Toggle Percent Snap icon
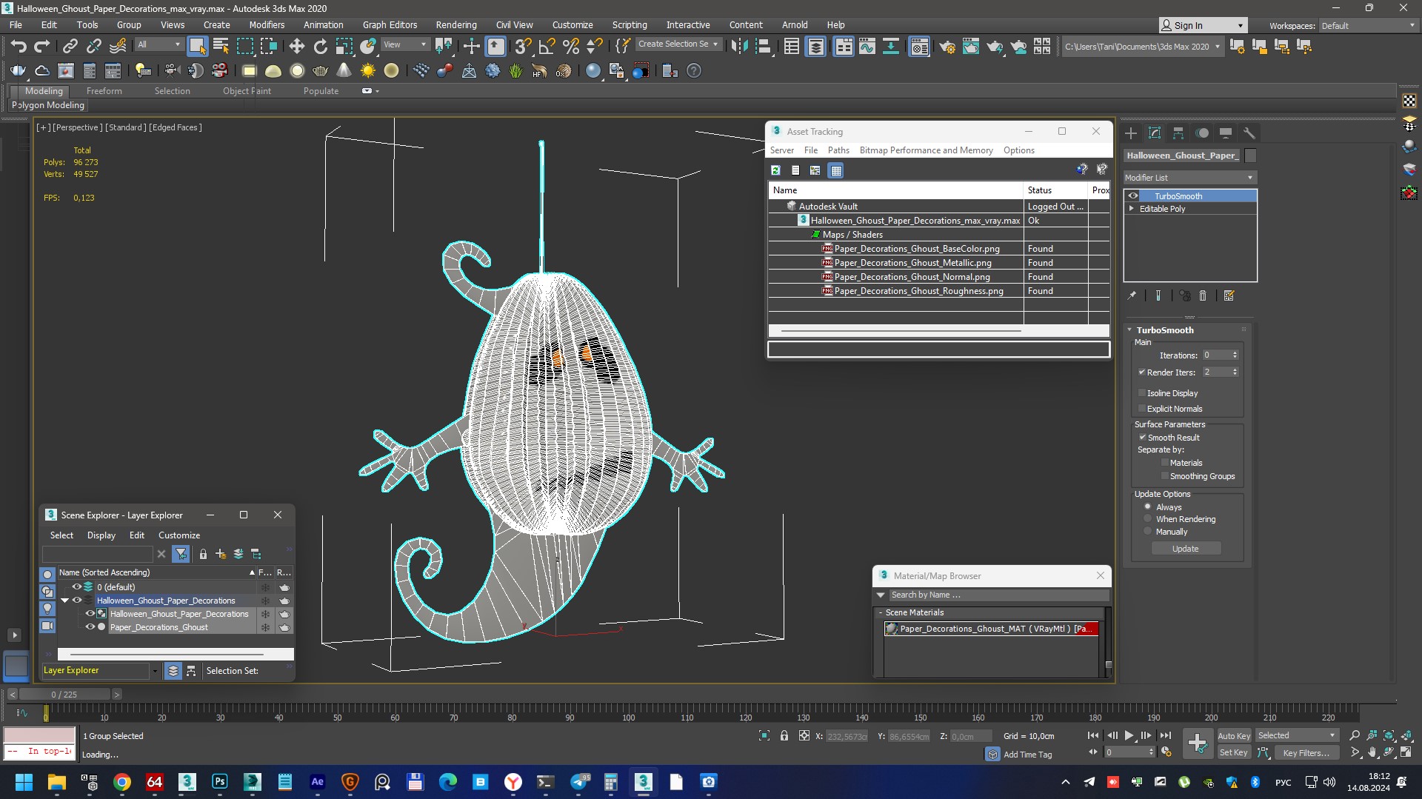Screen dimensions: 1422x799 570,47
